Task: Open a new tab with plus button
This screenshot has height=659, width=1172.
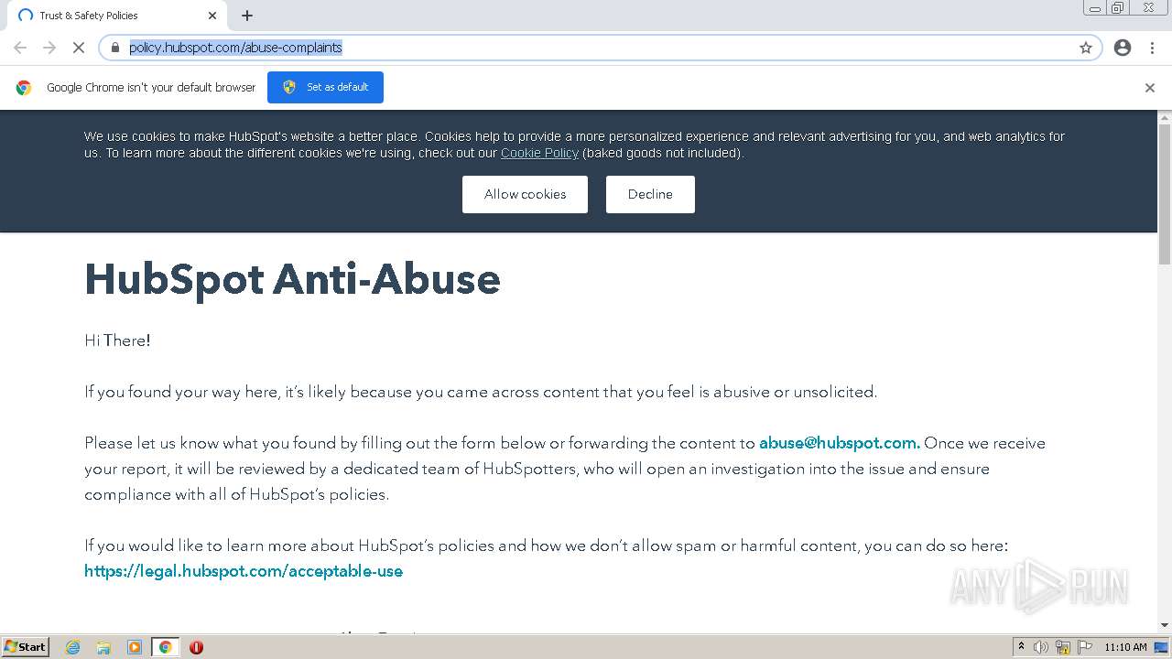Action: coord(247,16)
